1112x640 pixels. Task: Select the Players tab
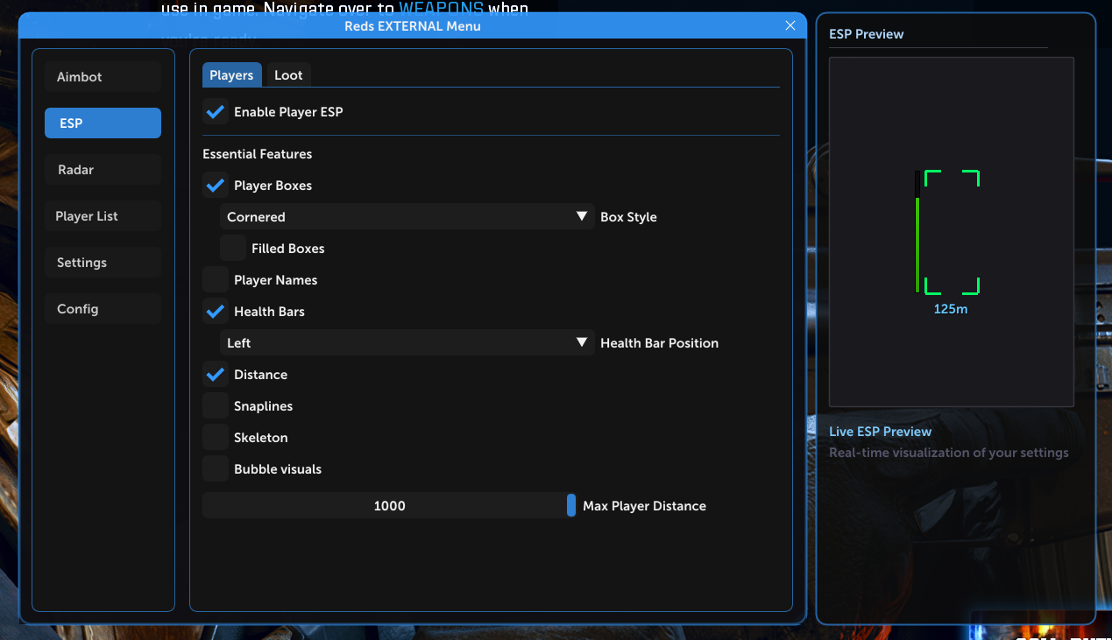[231, 74]
